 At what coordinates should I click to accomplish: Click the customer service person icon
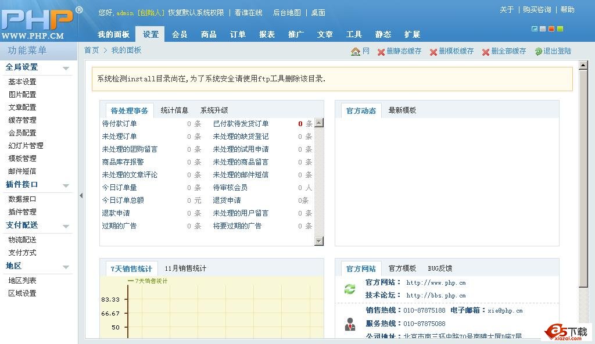coord(350,324)
